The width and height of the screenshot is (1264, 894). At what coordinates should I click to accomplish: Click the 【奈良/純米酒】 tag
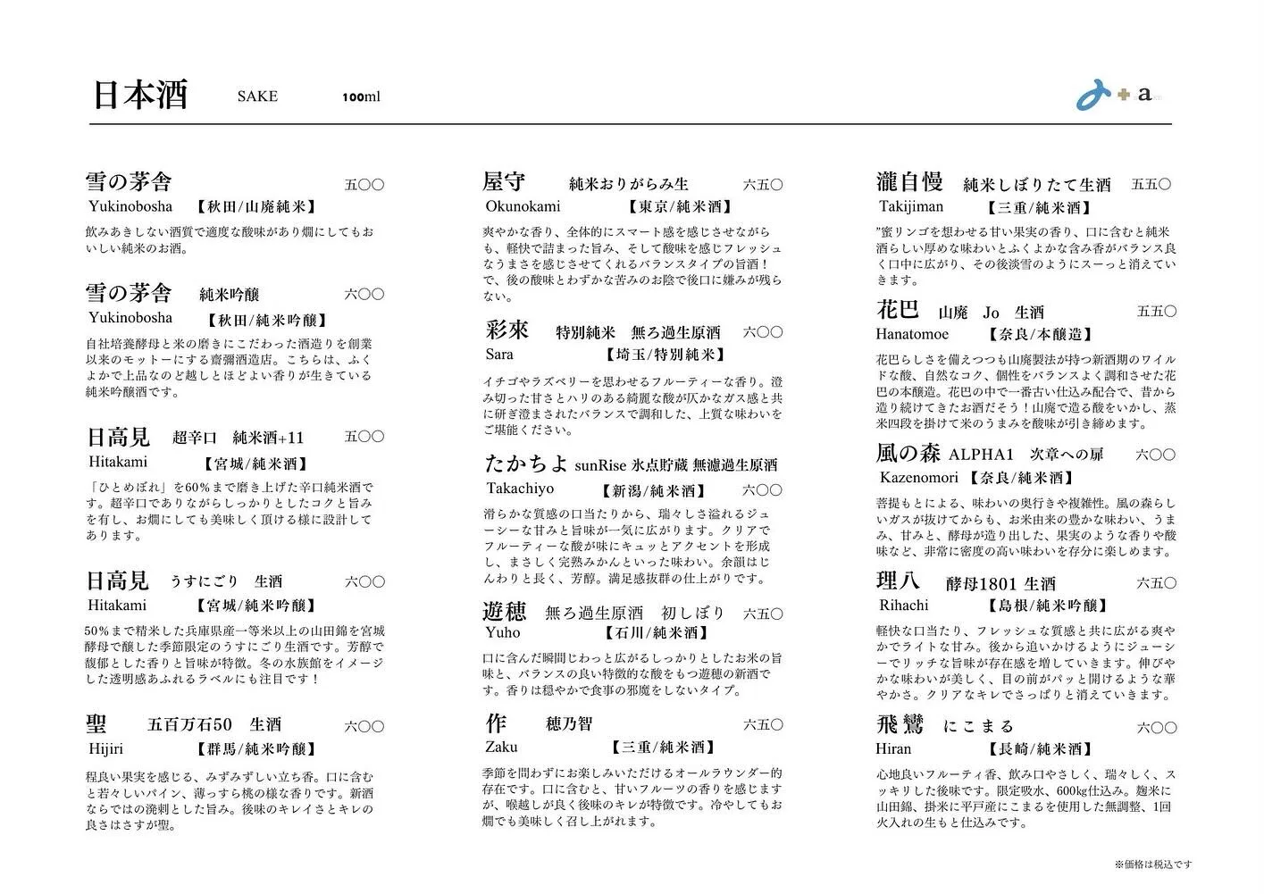1021,478
